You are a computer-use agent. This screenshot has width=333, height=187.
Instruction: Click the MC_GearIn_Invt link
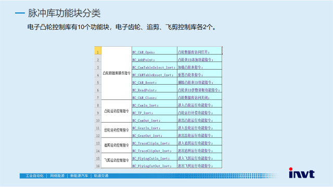[x=146, y=128]
